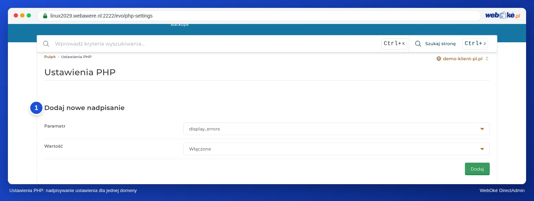This screenshot has width=534, height=201.
Task: Click the 'Szukaj stronę' magnifier icon
Action: pyautogui.click(x=418, y=44)
